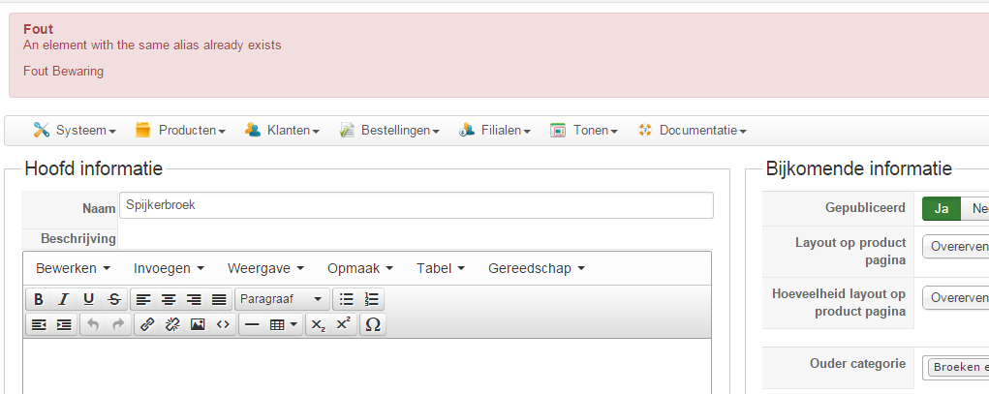Expand the insert table dropdown
Viewport: 989px width, 394px height.
click(x=284, y=325)
